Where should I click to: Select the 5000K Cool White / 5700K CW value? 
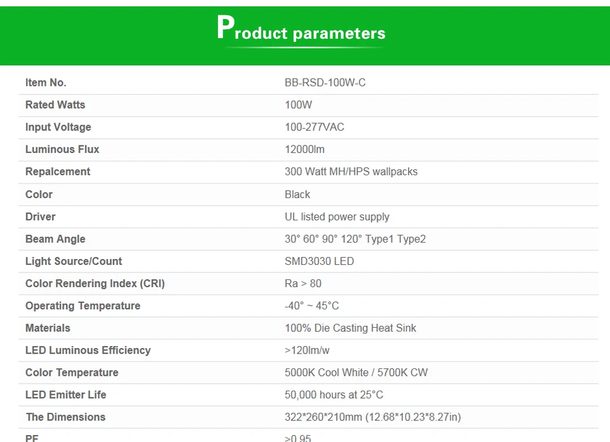(x=356, y=372)
